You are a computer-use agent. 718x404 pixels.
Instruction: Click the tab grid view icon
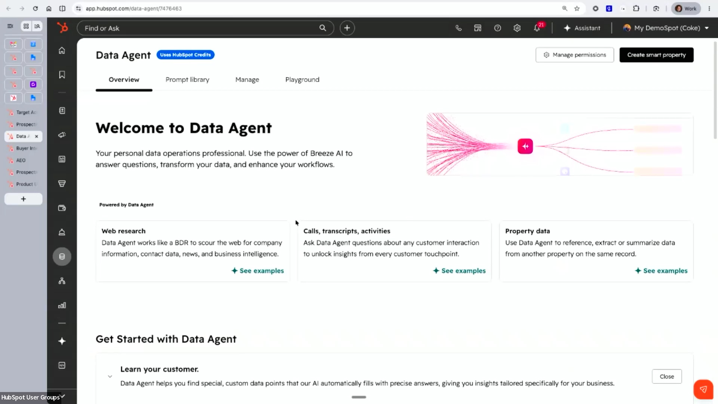[x=26, y=26]
